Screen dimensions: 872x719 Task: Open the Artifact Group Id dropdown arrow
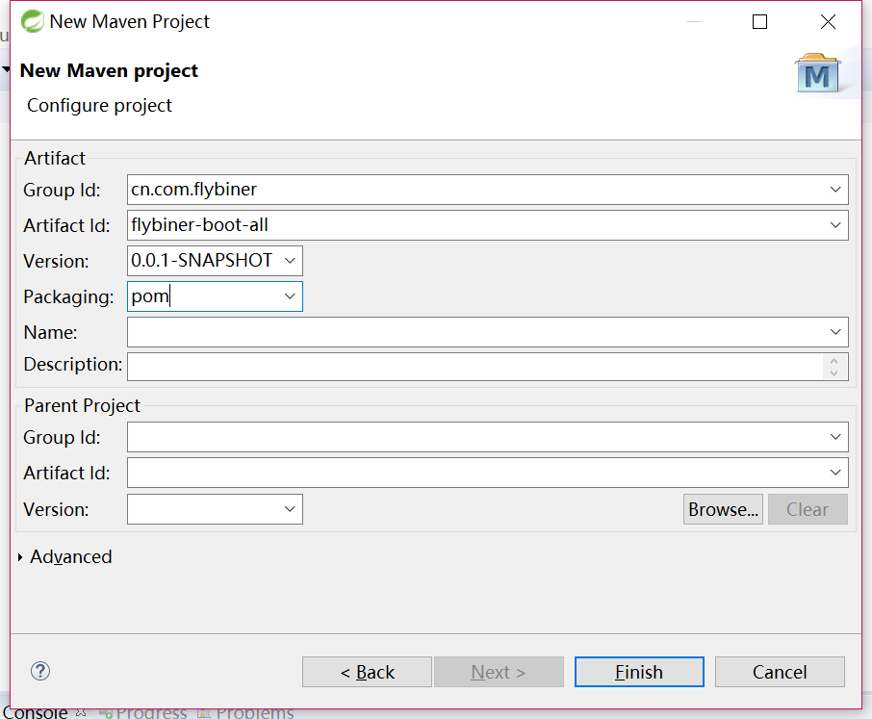tap(835, 190)
